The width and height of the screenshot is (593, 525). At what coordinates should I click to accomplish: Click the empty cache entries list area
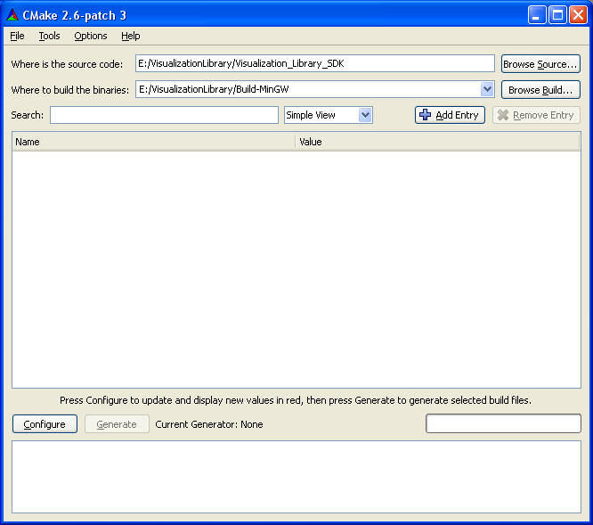(x=296, y=267)
